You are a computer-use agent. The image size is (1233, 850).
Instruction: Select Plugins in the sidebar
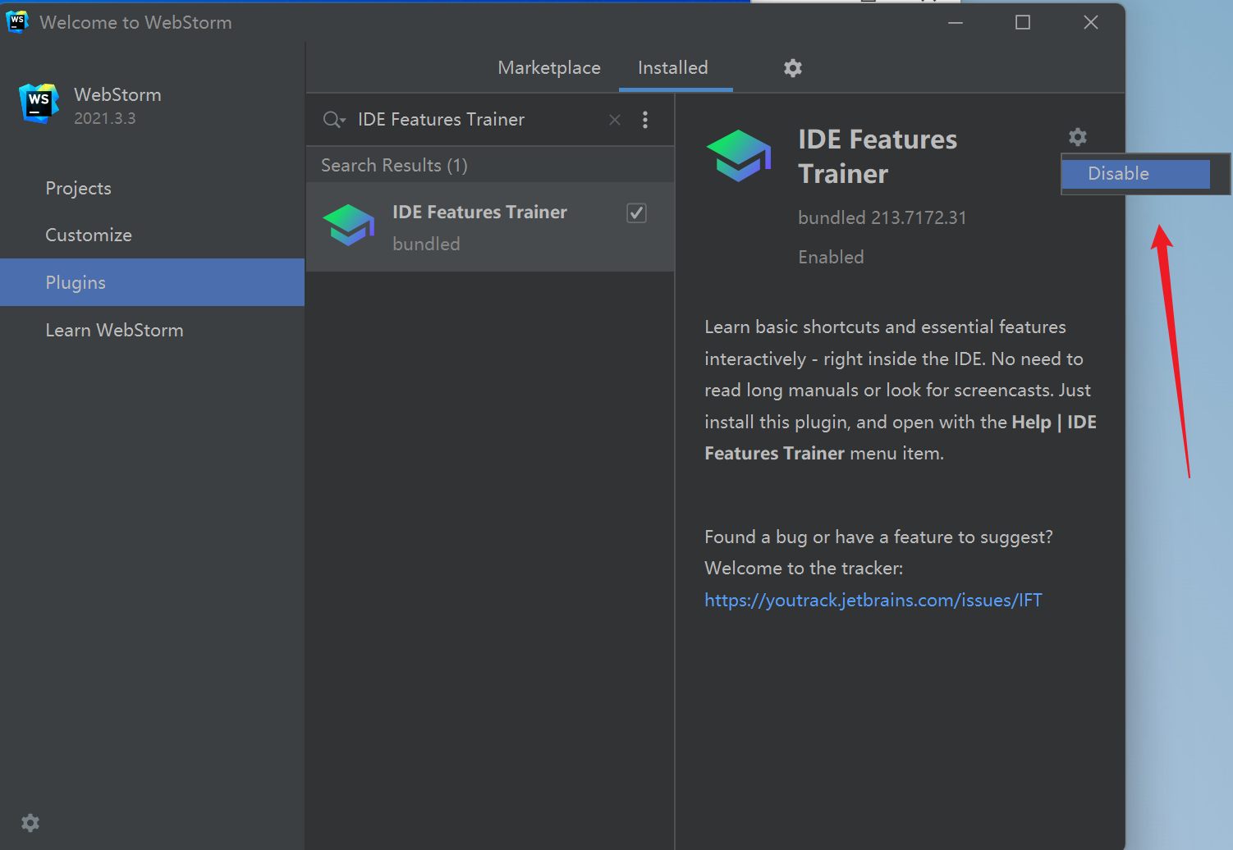click(153, 282)
